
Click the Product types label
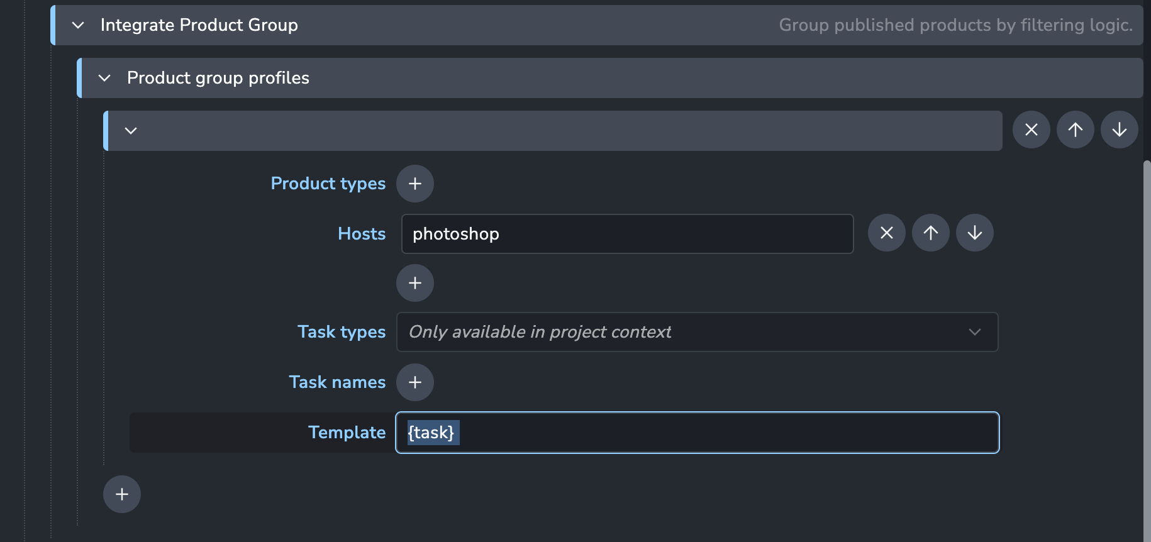[x=328, y=184]
